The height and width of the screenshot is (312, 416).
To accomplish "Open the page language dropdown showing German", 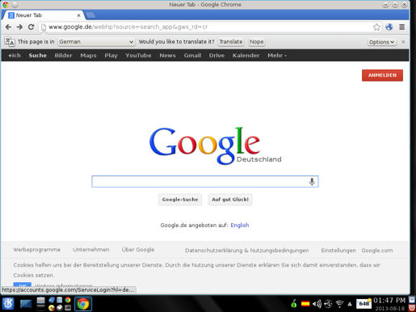I will [96, 42].
